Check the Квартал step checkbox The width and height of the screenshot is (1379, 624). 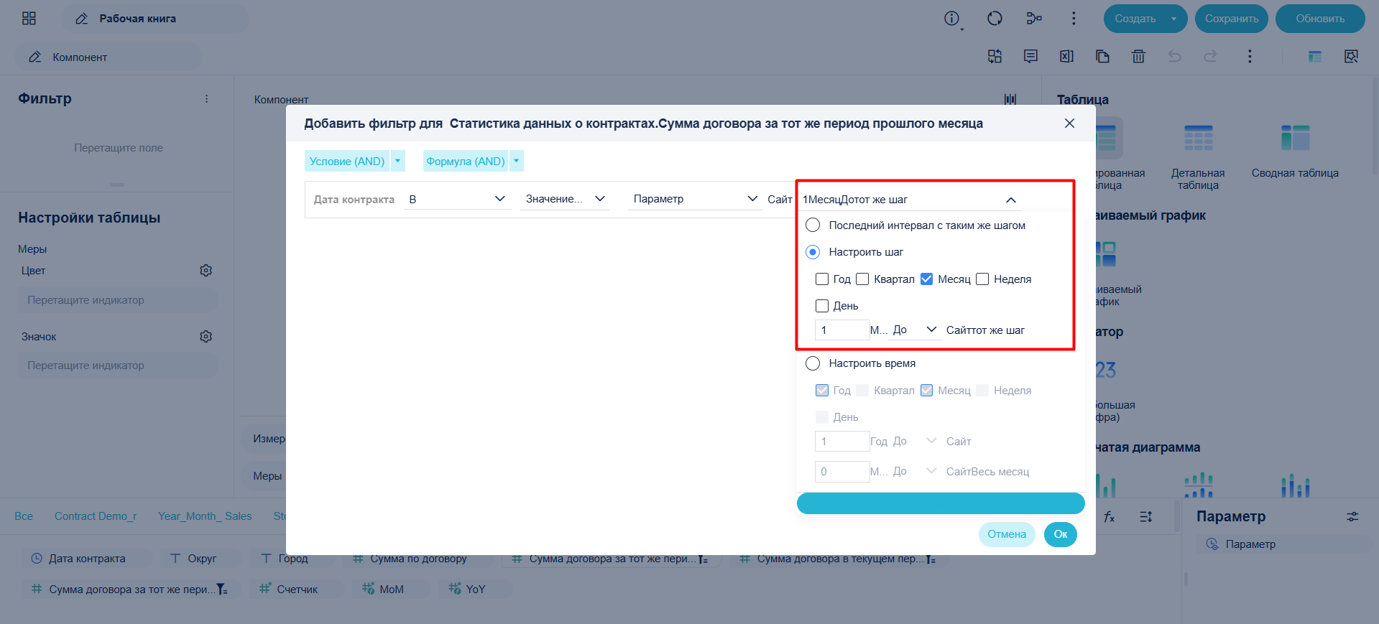[862, 279]
